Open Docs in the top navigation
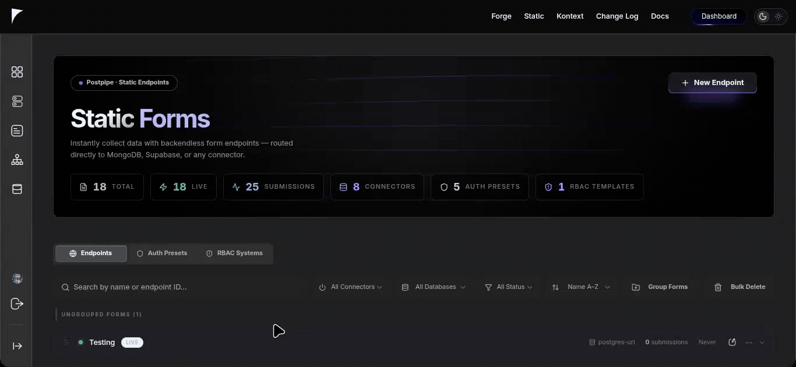The width and height of the screenshot is (796, 367). click(660, 16)
